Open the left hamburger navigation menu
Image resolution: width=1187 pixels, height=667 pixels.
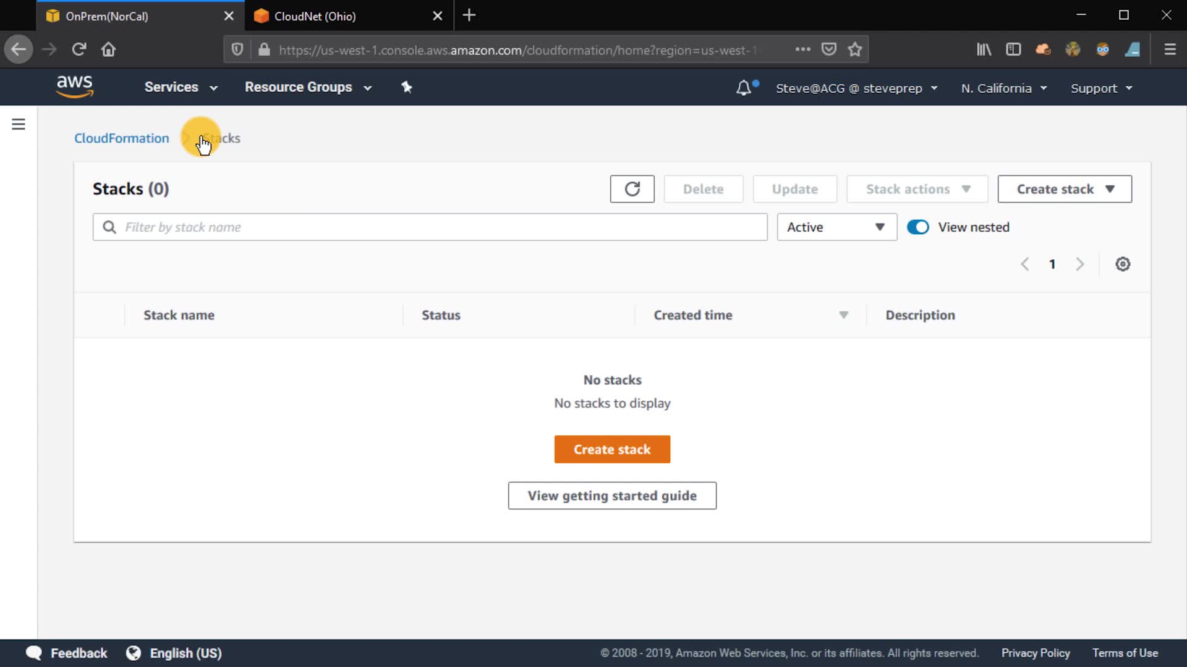pyautogui.click(x=19, y=124)
